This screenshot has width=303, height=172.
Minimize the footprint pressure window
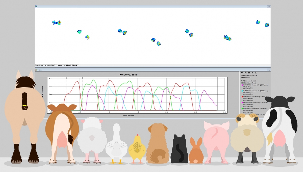click(x=269, y=6)
